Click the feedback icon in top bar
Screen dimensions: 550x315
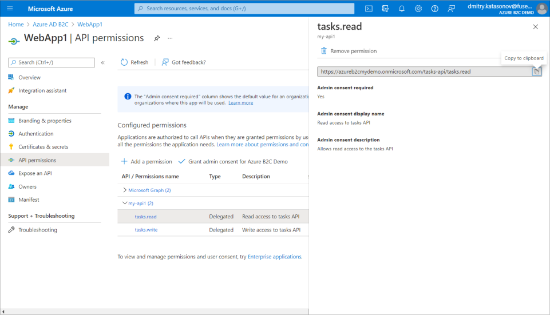point(452,9)
